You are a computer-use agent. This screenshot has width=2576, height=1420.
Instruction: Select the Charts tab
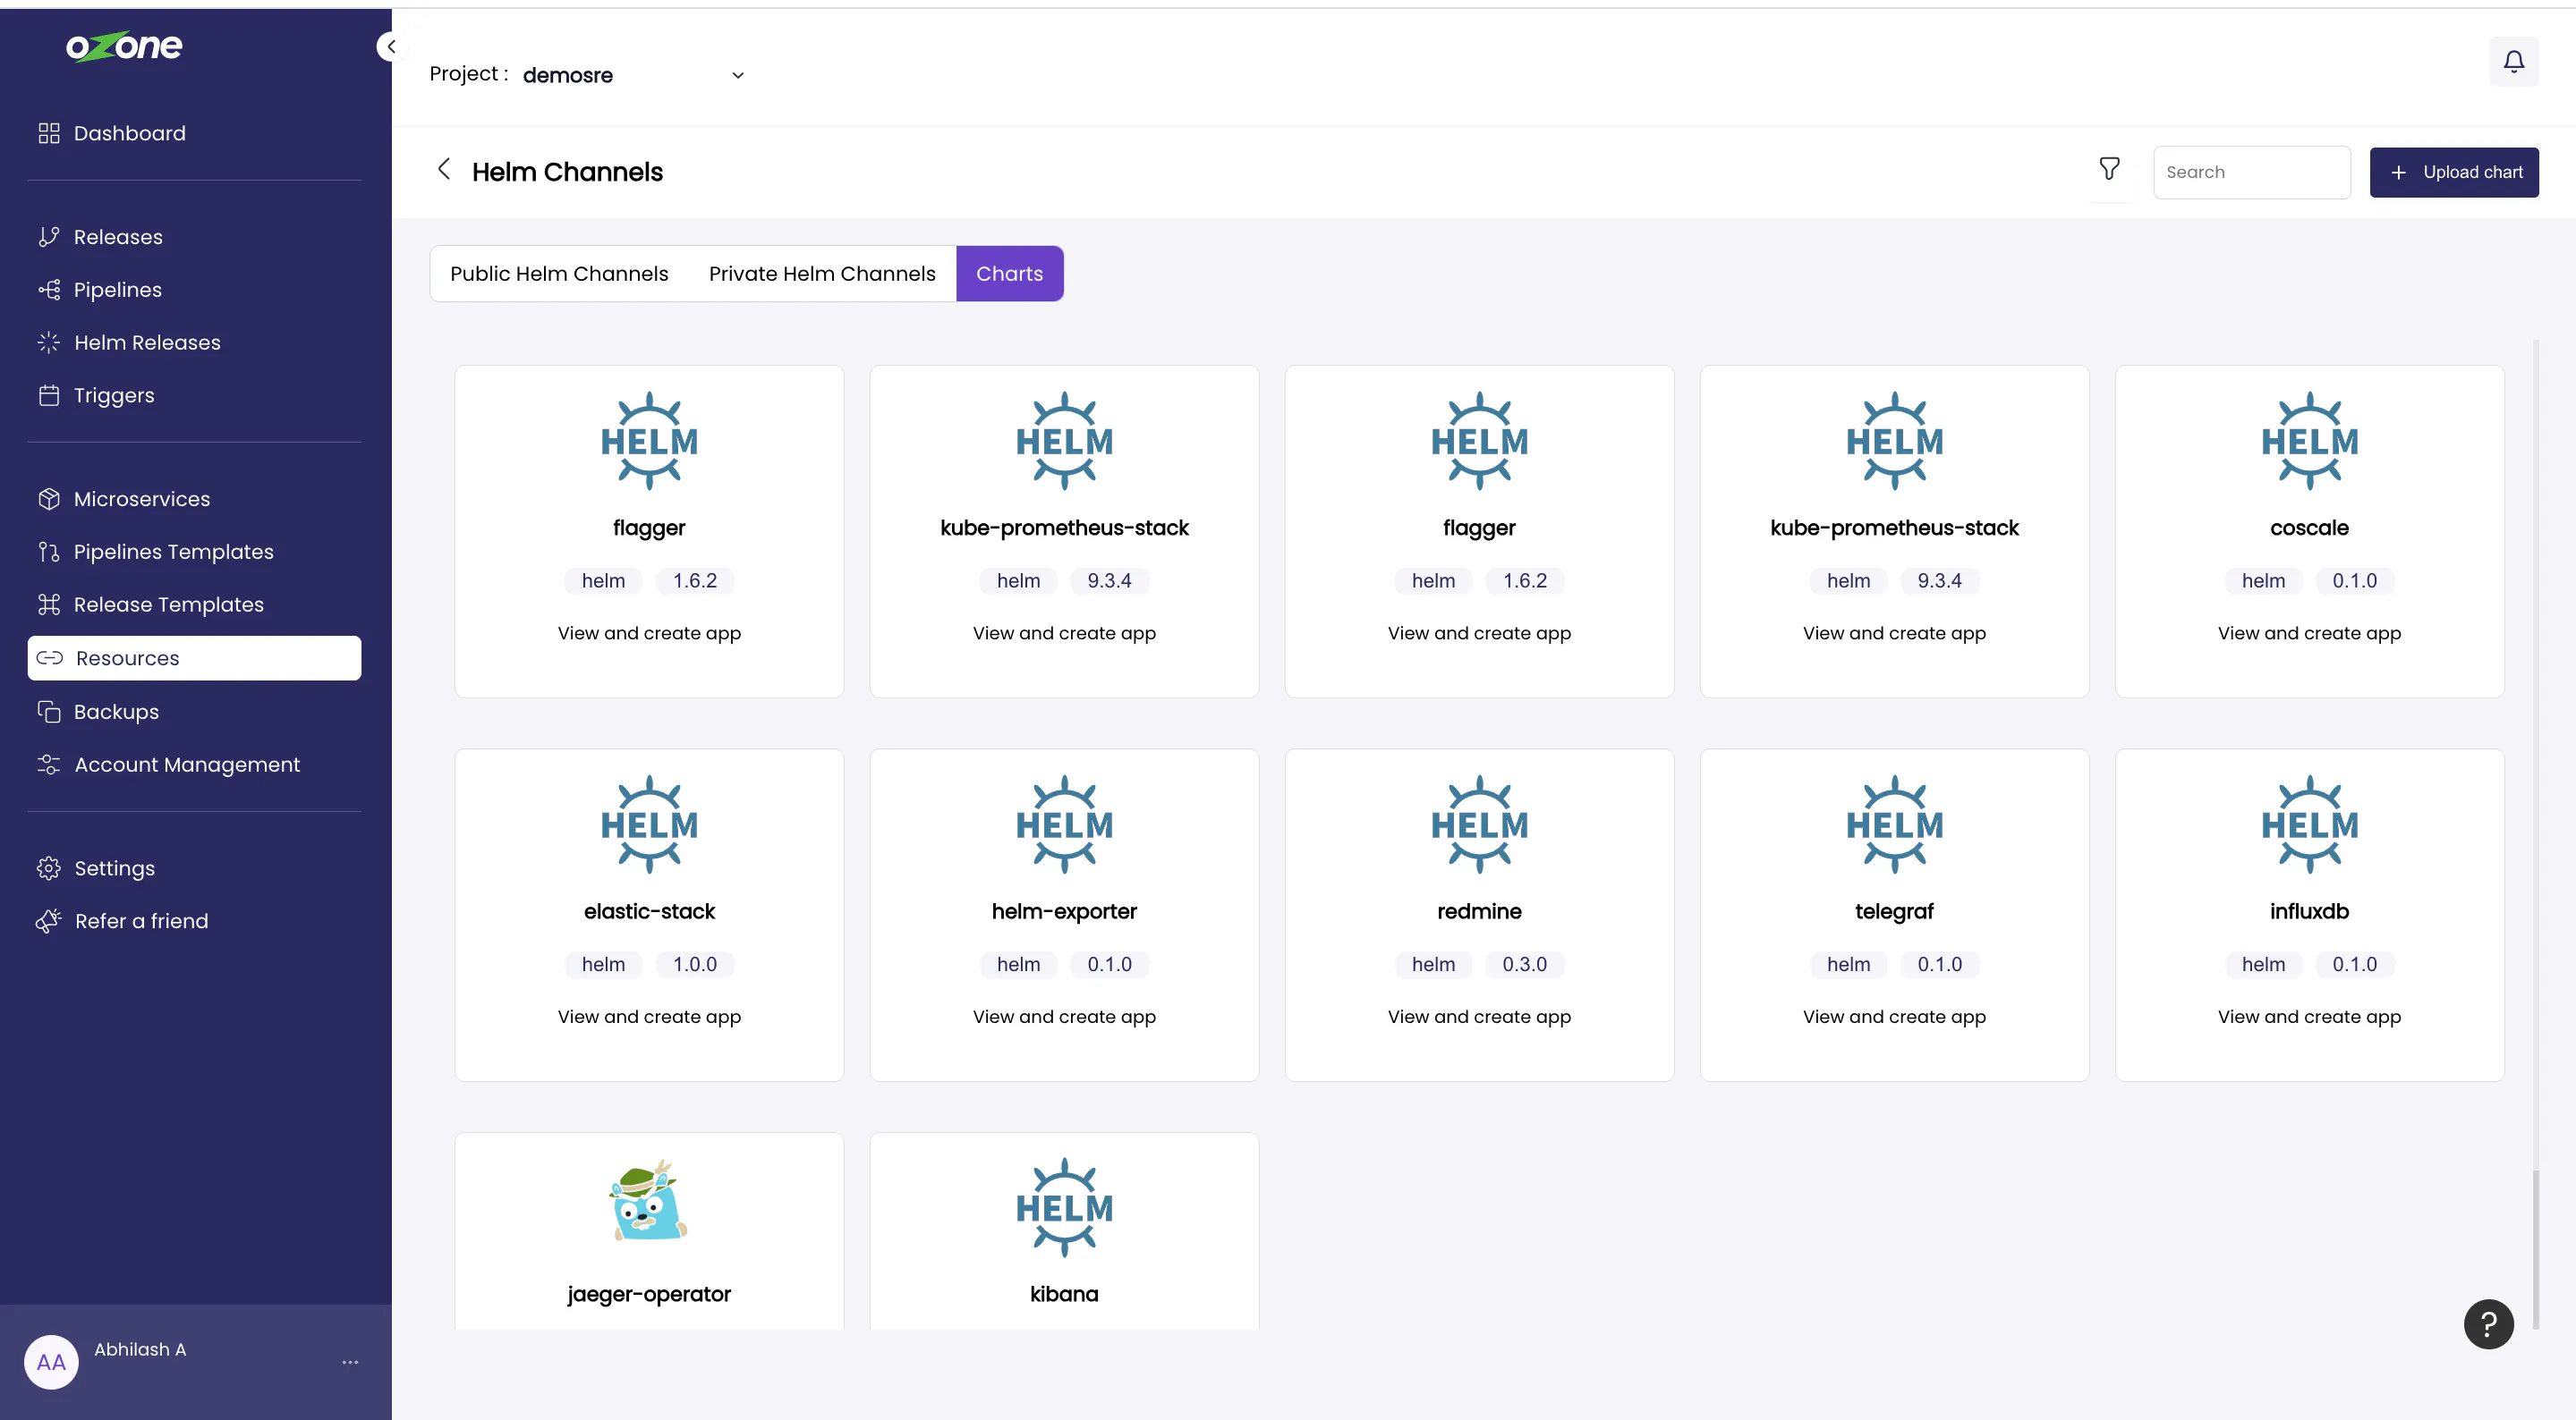[1009, 274]
